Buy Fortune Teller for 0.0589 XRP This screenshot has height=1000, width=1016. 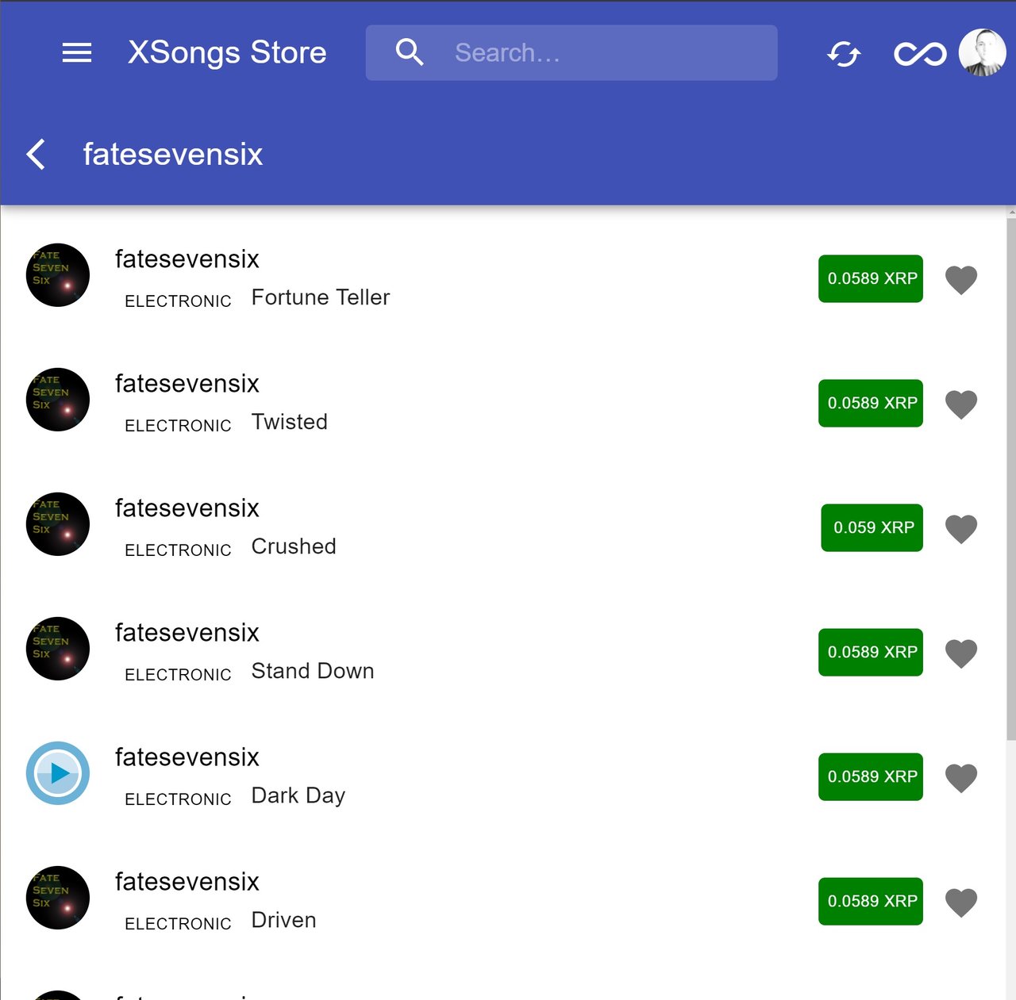871,278
